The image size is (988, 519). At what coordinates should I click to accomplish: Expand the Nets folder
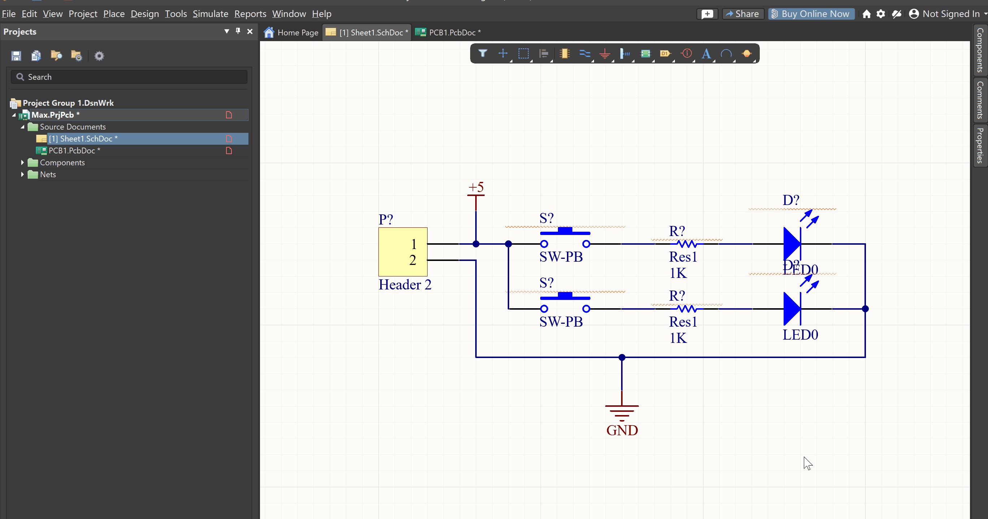click(22, 174)
